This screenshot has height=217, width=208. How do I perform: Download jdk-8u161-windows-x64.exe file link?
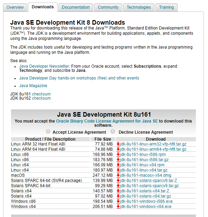[146, 207]
